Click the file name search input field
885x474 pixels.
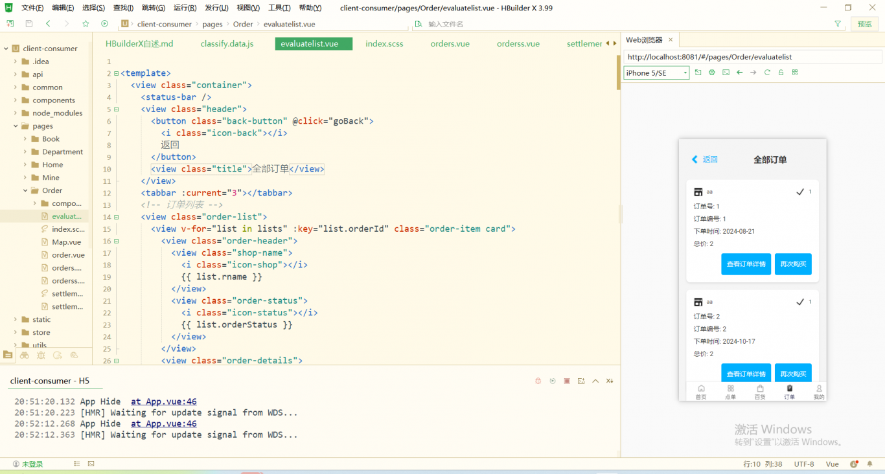coord(622,24)
